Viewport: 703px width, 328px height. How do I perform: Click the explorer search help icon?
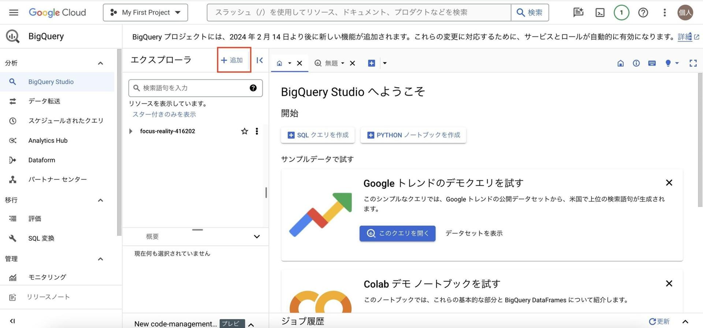[x=253, y=88]
